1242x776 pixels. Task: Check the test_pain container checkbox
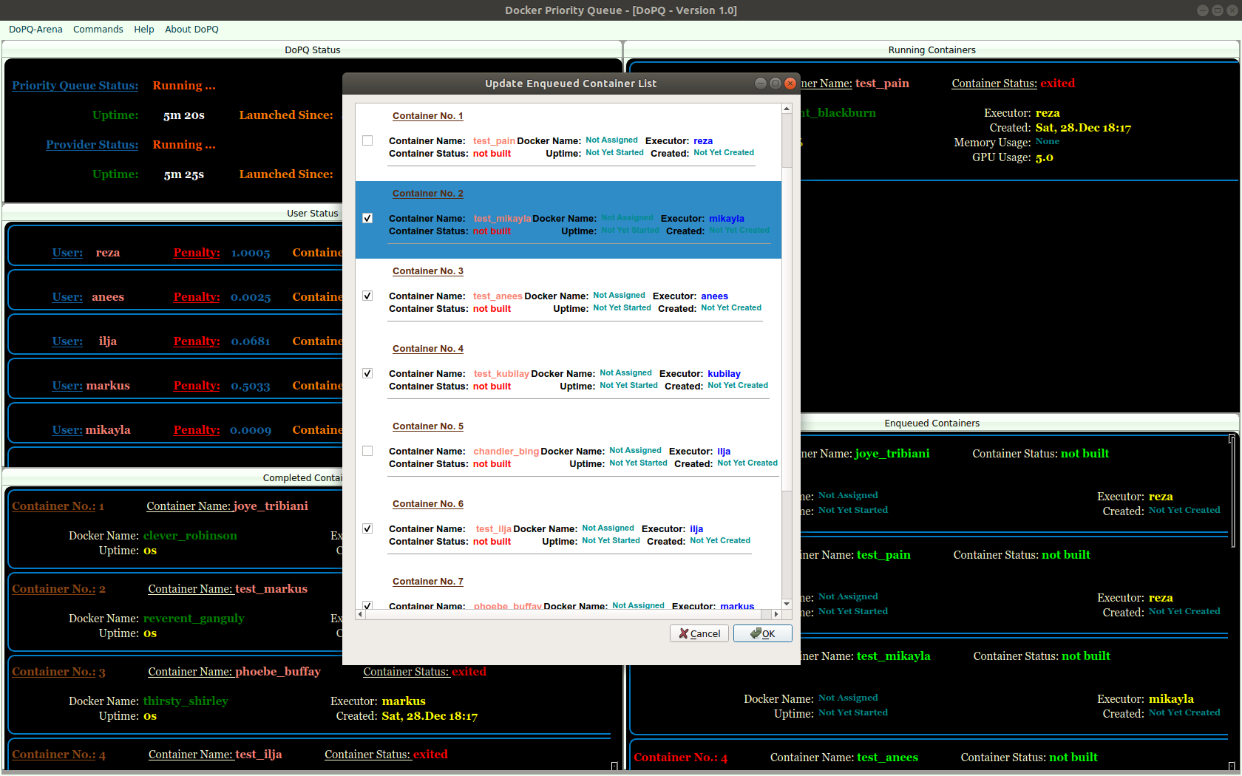(367, 140)
